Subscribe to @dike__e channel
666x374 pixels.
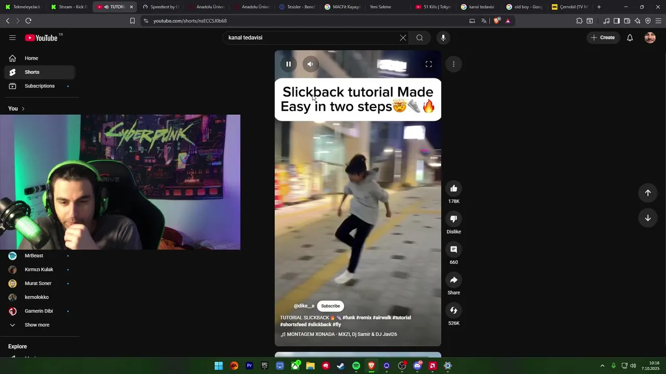point(330,306)
